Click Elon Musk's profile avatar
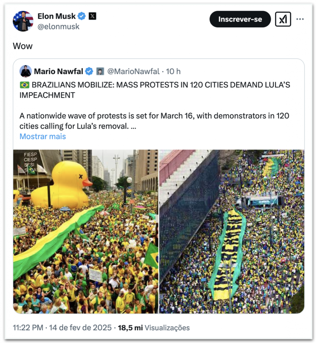This screenshot has height=343, width=317. [23, 21]
